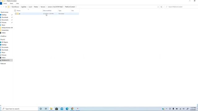
Task: Open 3D Objects in This PC
Action: point(5,42)
